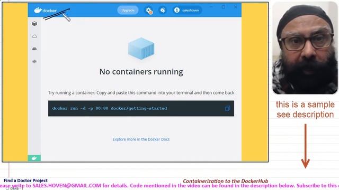Open the saleshoven account menu
Screen dimensions: 339x190
[x=187, y=10]
